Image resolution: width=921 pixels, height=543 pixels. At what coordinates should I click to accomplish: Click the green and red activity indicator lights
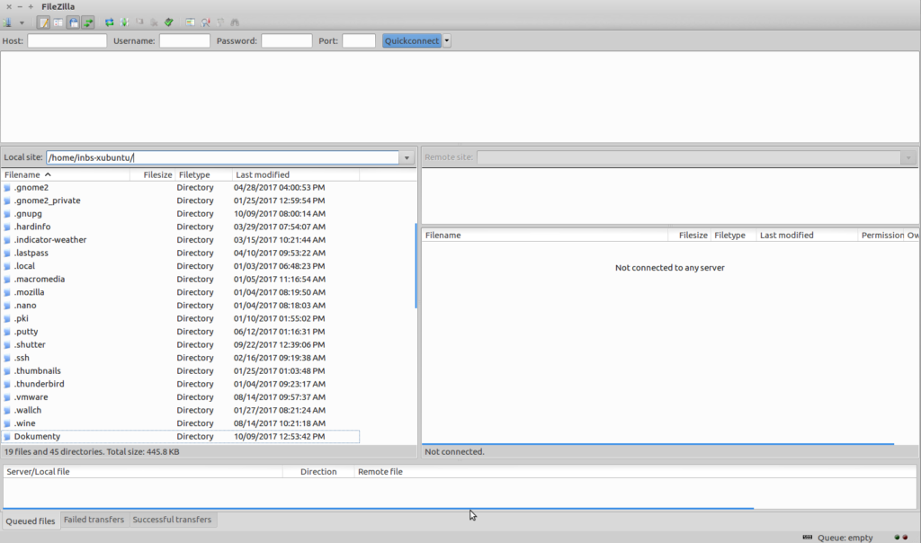click(x=901, y=537)
